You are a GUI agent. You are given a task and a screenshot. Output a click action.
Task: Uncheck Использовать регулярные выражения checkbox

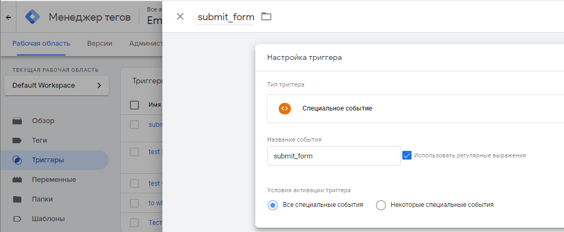pyautogui.click(x=407, y=155)
